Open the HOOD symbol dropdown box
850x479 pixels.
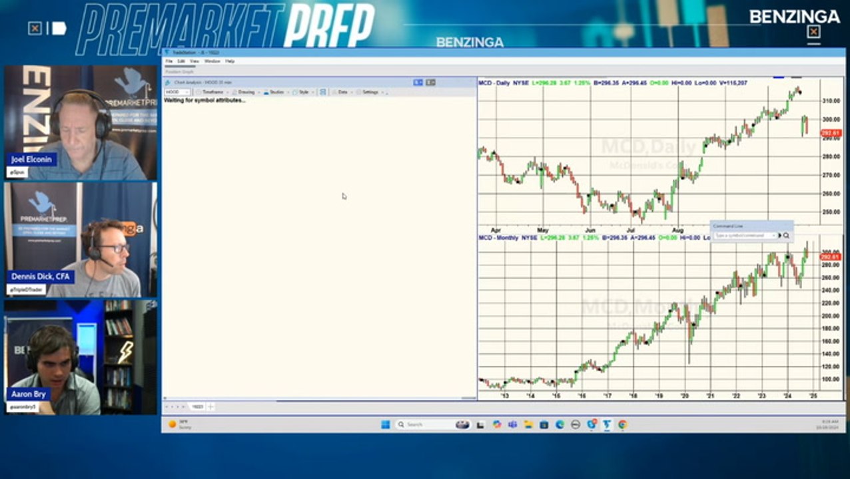tap(177, 92)
